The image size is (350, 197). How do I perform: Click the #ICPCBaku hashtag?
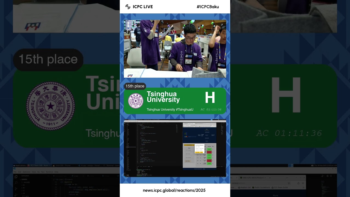tap(208, 7)
